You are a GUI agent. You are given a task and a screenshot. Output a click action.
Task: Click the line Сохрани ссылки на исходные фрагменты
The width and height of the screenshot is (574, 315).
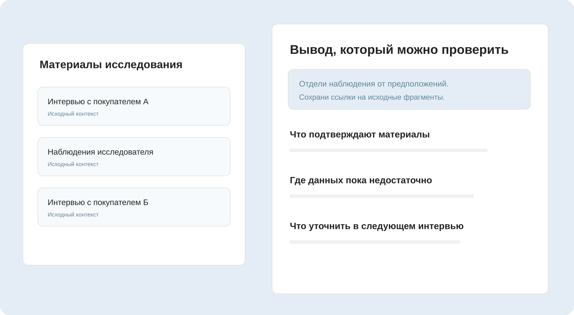[x=372, y=97]
